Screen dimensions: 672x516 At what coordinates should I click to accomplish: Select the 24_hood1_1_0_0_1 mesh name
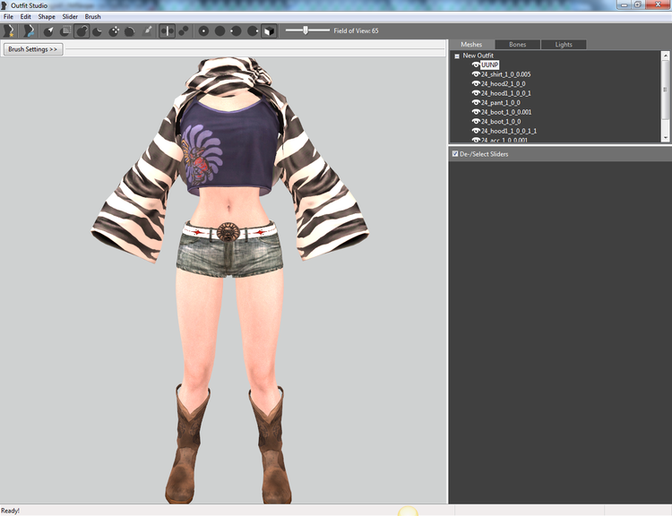tap(505, 93)
